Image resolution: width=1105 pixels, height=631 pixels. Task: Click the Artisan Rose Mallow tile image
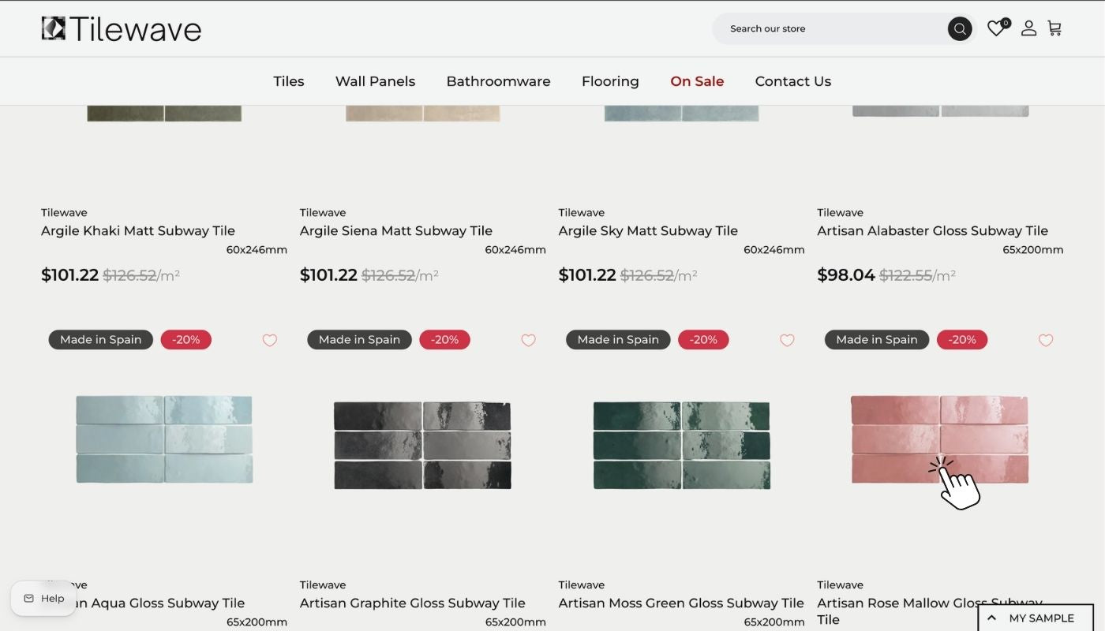tap(940, 439)
